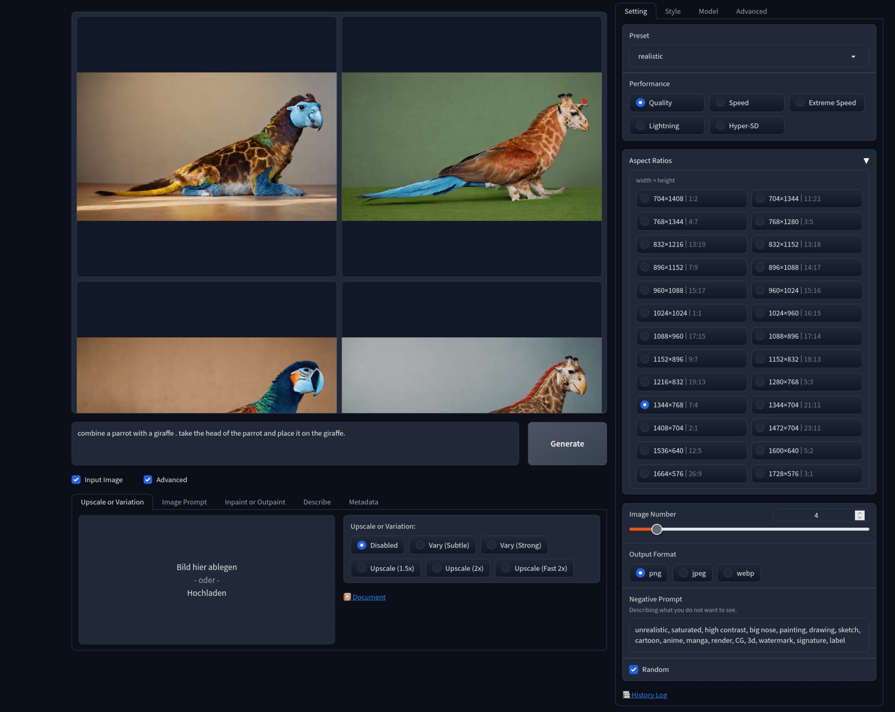The height and width of the screenshot is (712, 895).
Task: Uncheck the Input Image checkbox
Action: click(76, 479)
